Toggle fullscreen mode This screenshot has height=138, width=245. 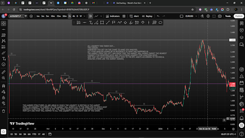(x=214, y=16)
